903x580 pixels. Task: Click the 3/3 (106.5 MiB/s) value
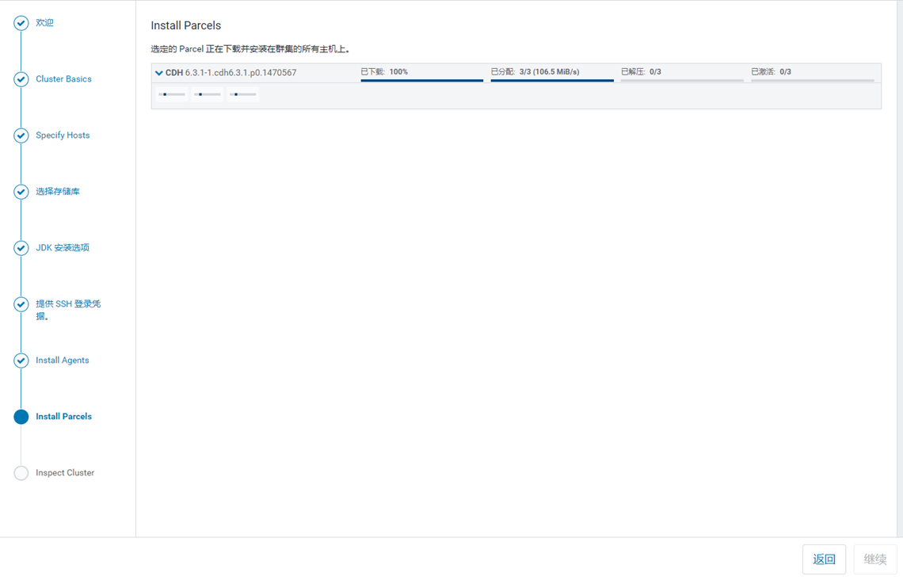(x=550, y=72)
